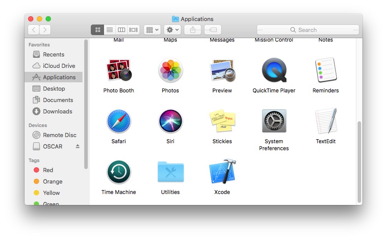This screenshot has height=240, width=387.
Task: Switch to list view
Action: (x=110, y=30)
